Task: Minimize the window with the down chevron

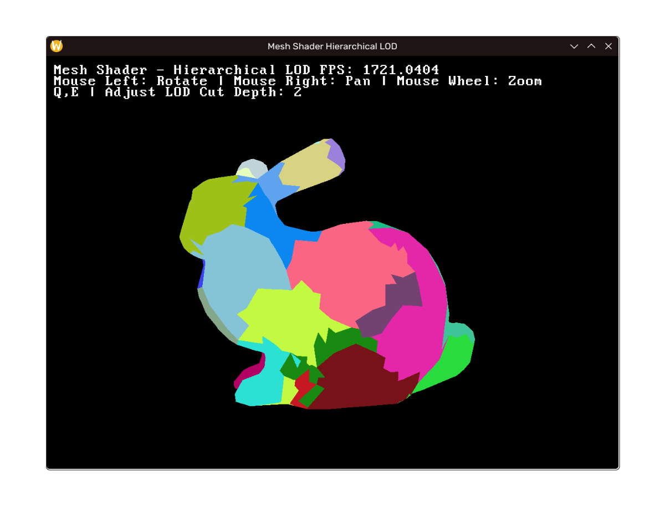Action: 574,46
